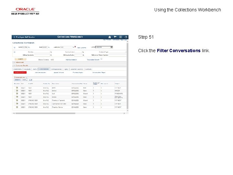233x175 pixels.
Task: Click inside the Reference Field Number box
Action: pos(117,55)
